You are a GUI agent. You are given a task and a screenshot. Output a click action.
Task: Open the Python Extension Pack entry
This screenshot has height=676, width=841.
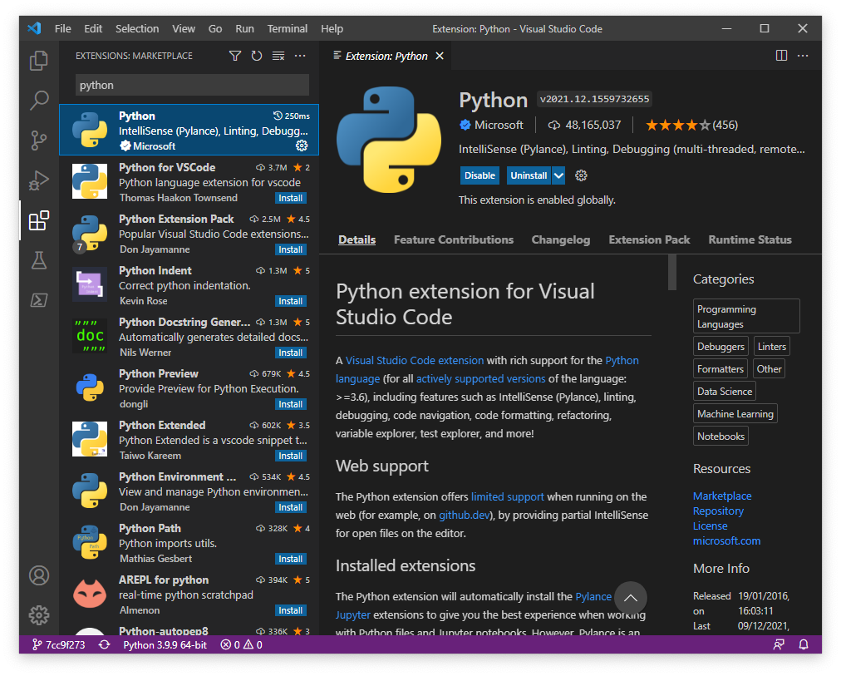(189, 234)
